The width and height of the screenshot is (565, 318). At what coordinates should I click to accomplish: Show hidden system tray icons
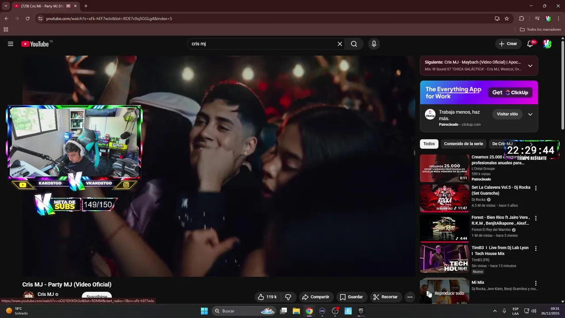click(x=494, y=311)
